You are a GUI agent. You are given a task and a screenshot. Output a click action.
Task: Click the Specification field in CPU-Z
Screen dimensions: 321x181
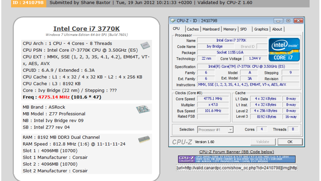tap(248, 66)
